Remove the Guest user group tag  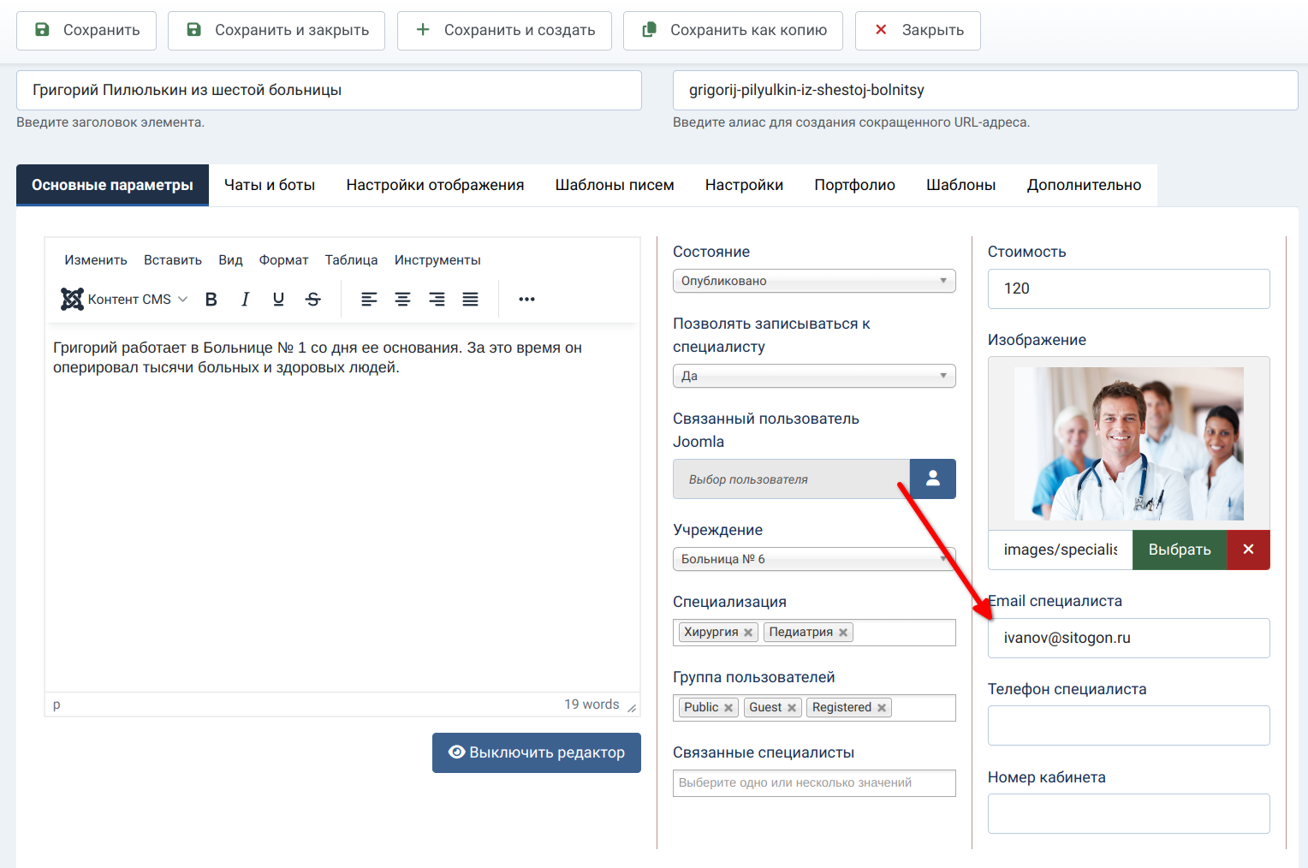792,708
